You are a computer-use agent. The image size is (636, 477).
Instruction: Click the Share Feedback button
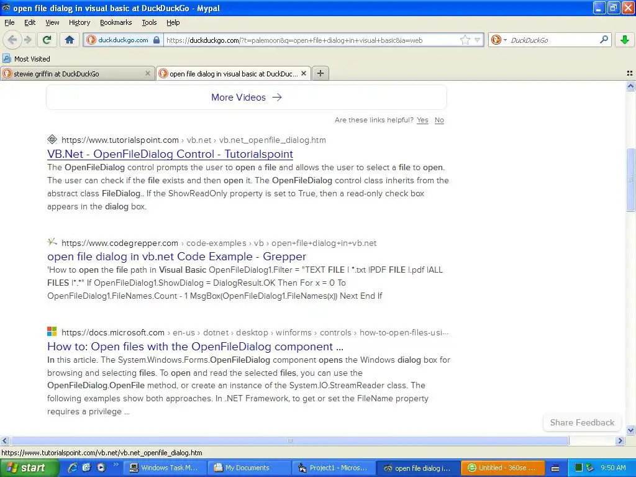pyautogui.click(x=582, y=422)
